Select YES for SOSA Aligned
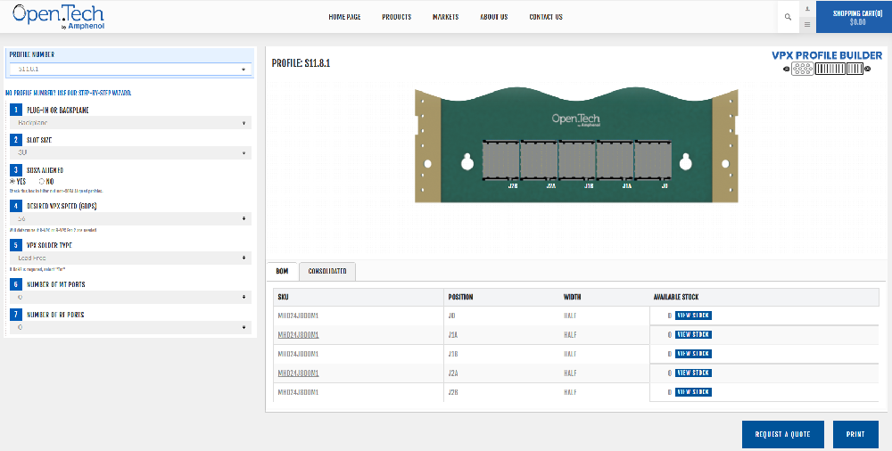The height and width of the screenshot is (451, 892). (12, 181)
